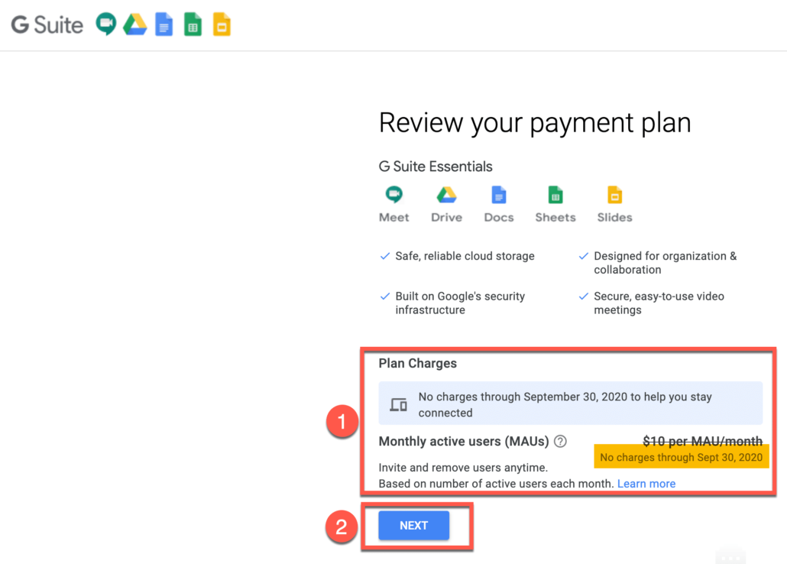Image resolution: width=787 pixels, height=564 pixels.
Task: Click the yellow No charges through Sept 30, 2020 badge
Action: click(681, 457)
